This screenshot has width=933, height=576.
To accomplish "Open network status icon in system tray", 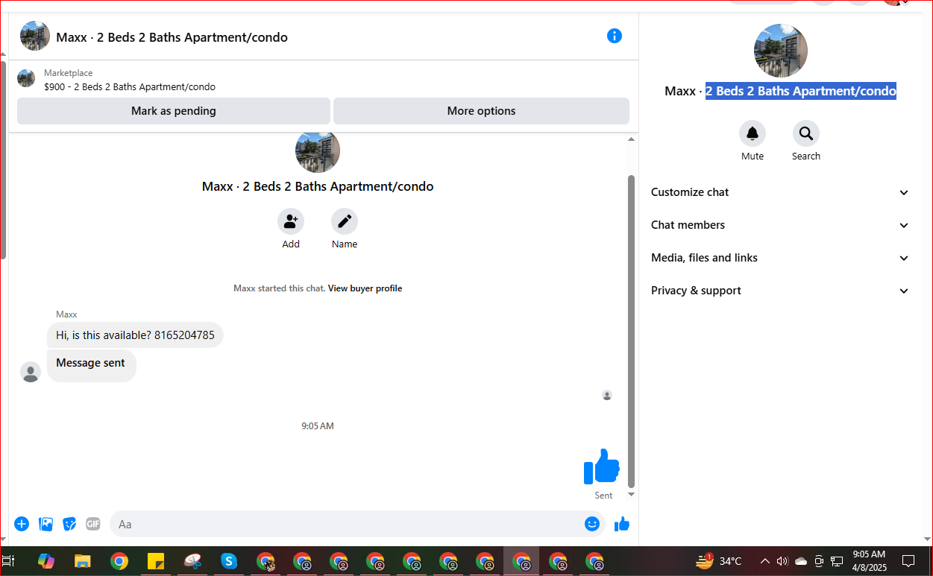I will tap(837, 561).
